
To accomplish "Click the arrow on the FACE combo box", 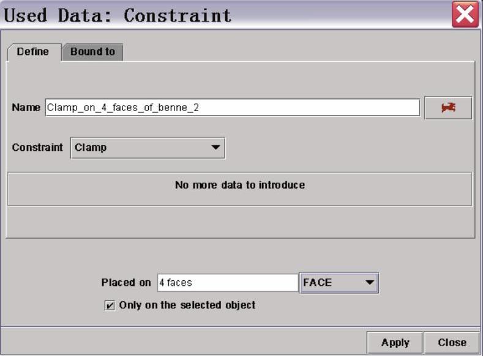I will (369, 283).
